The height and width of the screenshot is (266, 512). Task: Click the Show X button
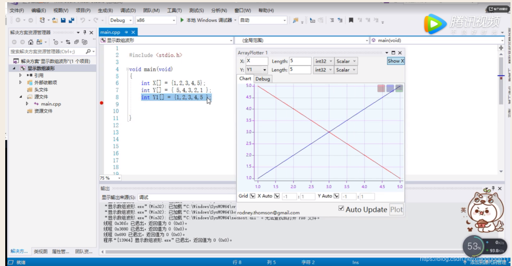point(396,61)
